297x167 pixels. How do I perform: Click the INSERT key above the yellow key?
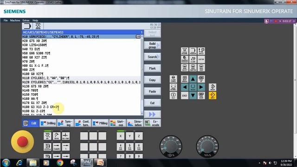[213, 87]
